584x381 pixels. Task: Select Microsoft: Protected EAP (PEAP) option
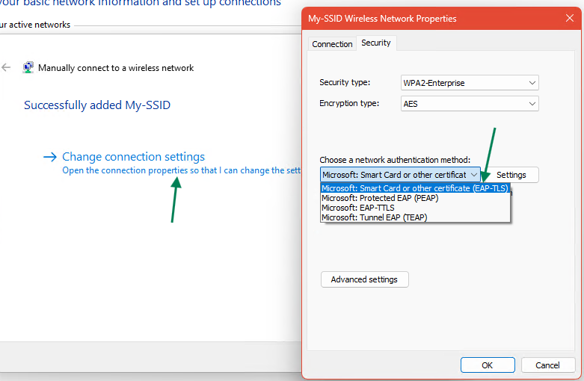(380, 198)
